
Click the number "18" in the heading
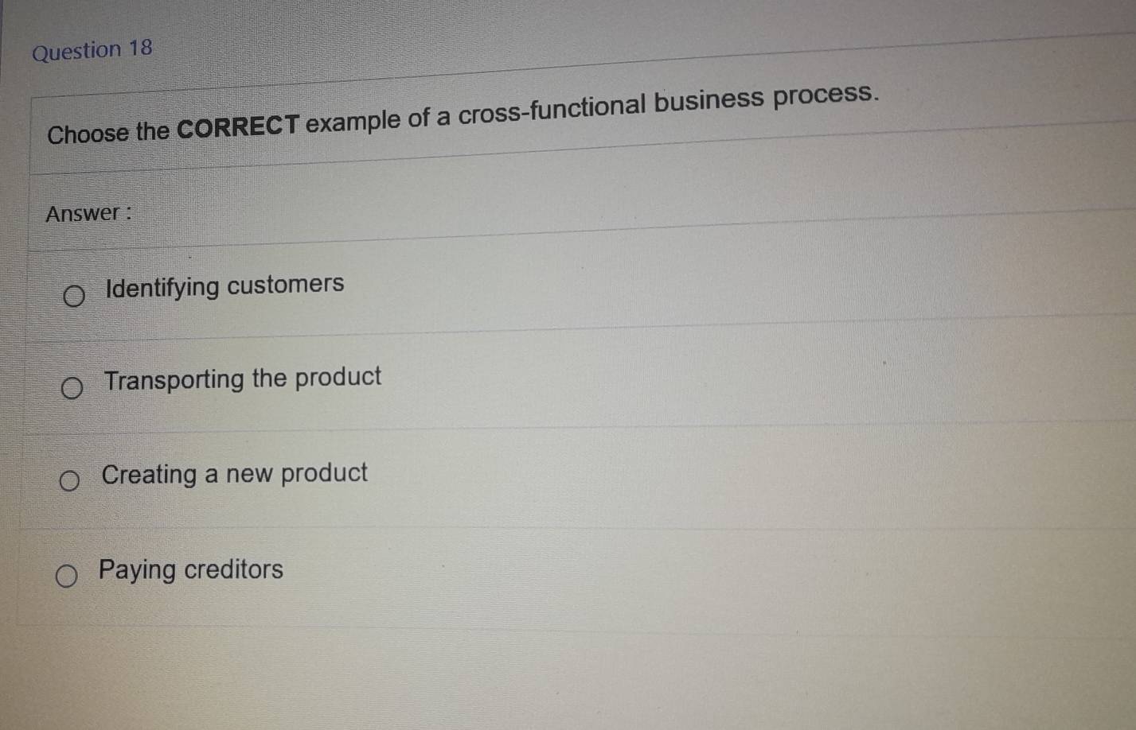point(139,48)
